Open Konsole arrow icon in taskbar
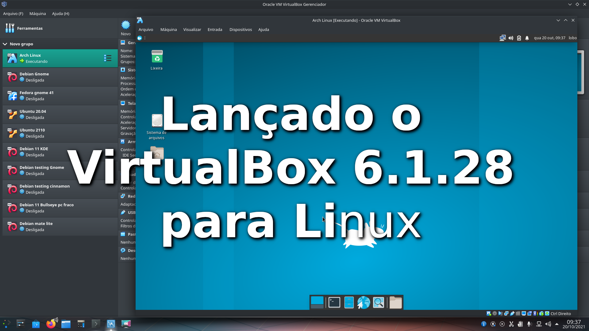589x331 pixels. point(96,324)
